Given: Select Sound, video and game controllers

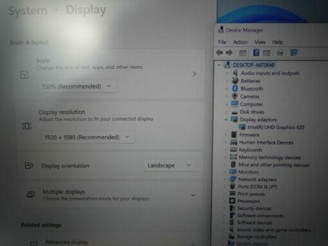Looking at the screenshot, I should (x=273, y=230).
